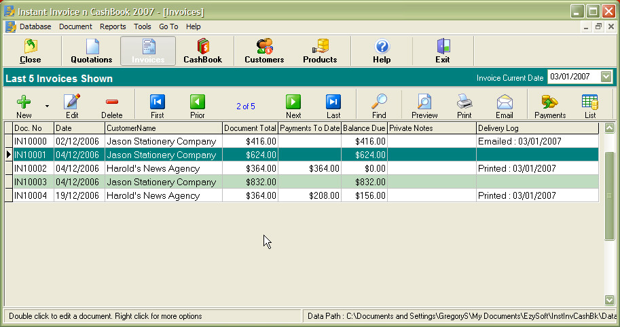The height and width of the screenshot is (327, 620).
Task: Click the application icon in the menu bar
Action: click(x=11, y=26)
